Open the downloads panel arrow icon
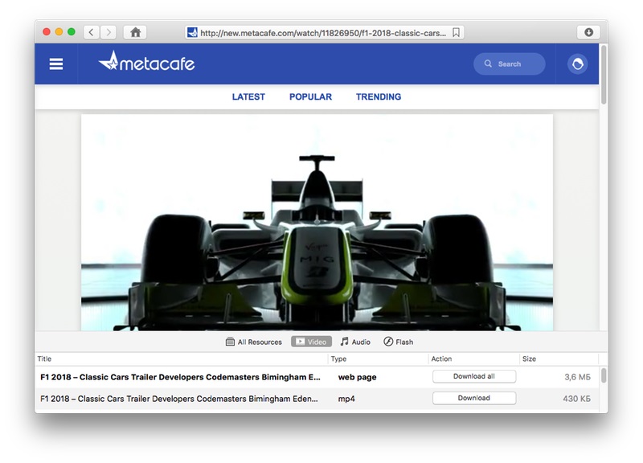Screen dimensions: 643x463 (x=588, y=32)
